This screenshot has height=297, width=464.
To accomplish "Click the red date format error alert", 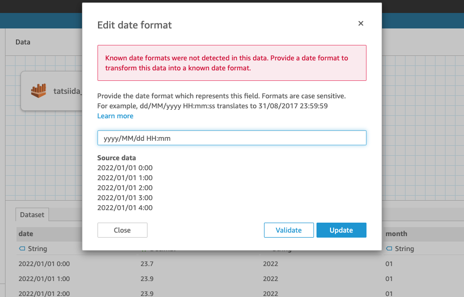I will pyautogui.click(x=231, y=63).
